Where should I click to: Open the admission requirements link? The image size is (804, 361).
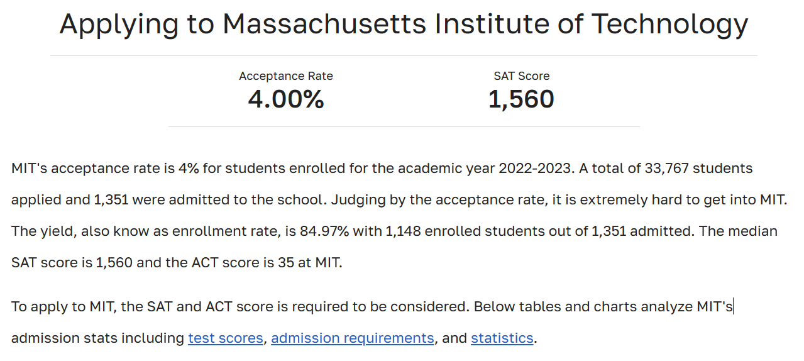tap(353, 338)
